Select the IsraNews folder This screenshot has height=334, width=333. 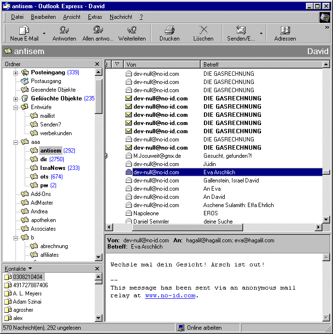[53, 168]
